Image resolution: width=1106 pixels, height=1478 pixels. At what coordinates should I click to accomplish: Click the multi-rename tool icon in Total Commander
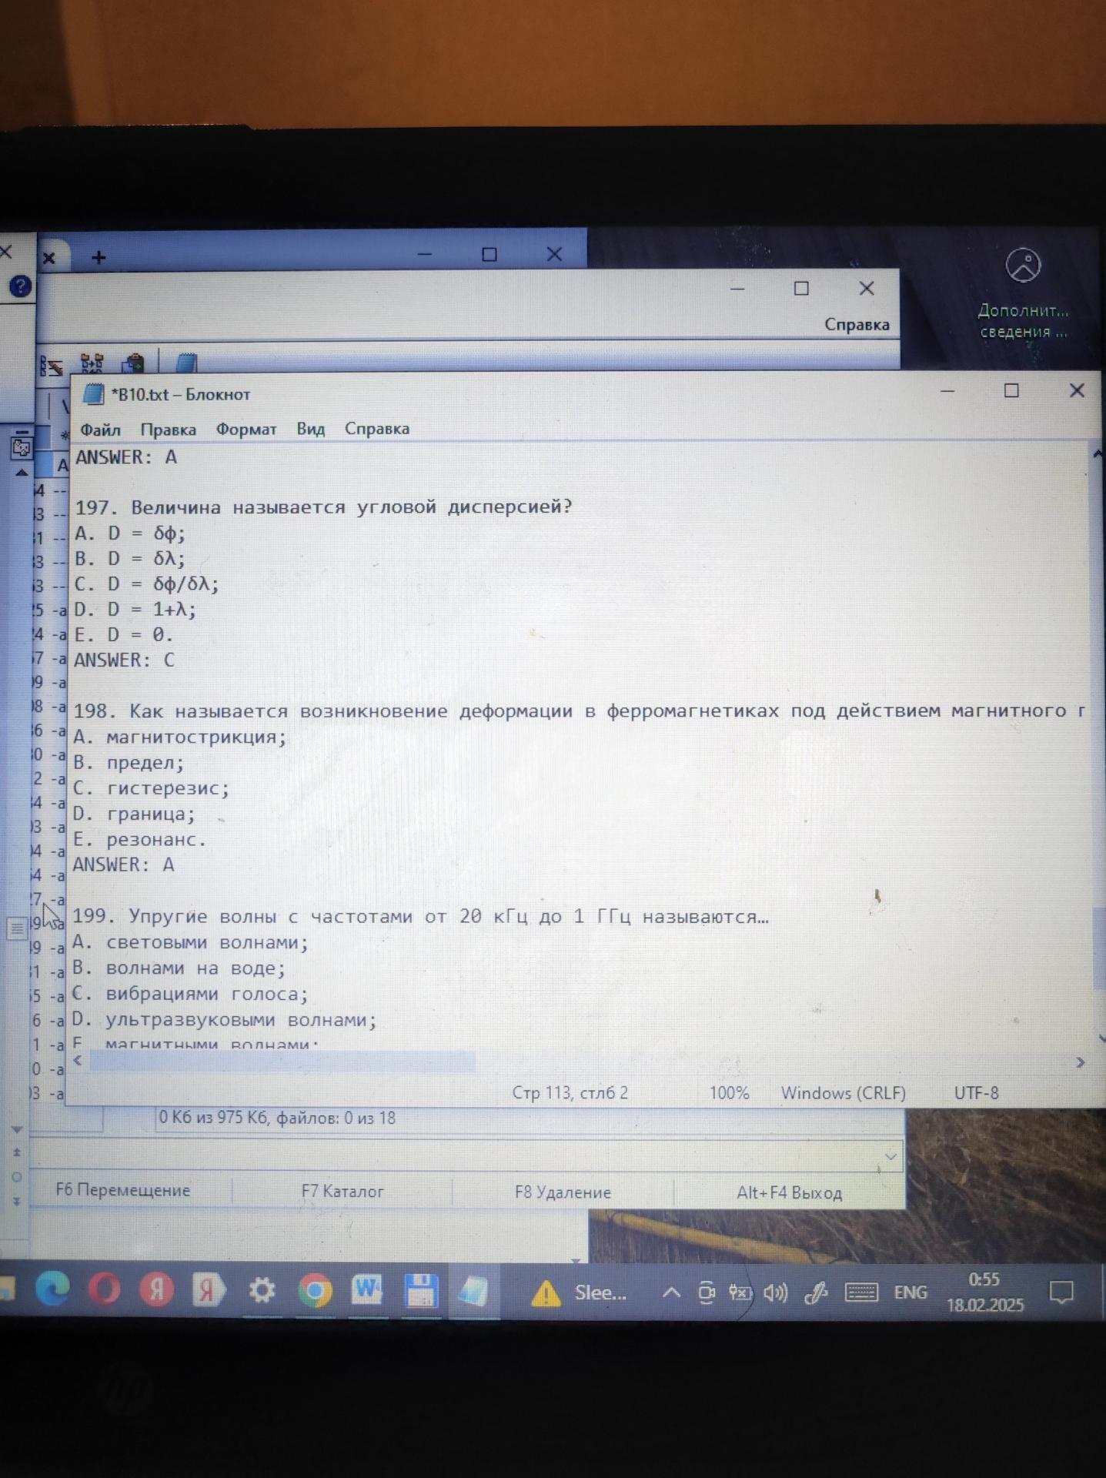pyautogui.click(x=52, y=365)
